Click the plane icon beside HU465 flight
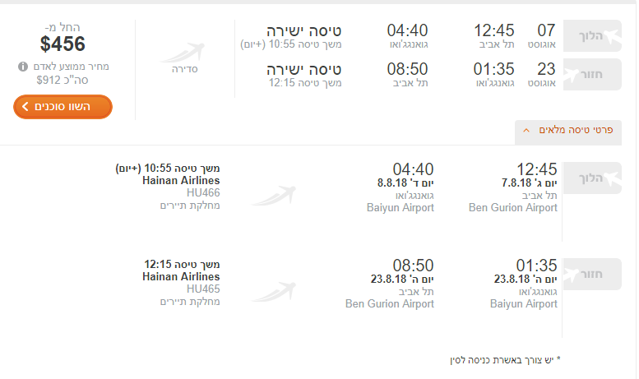Viewport: 639px width, 379px height. click(274, 291)
